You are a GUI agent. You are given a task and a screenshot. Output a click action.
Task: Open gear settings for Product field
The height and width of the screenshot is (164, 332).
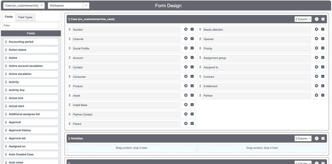[186, 86]
